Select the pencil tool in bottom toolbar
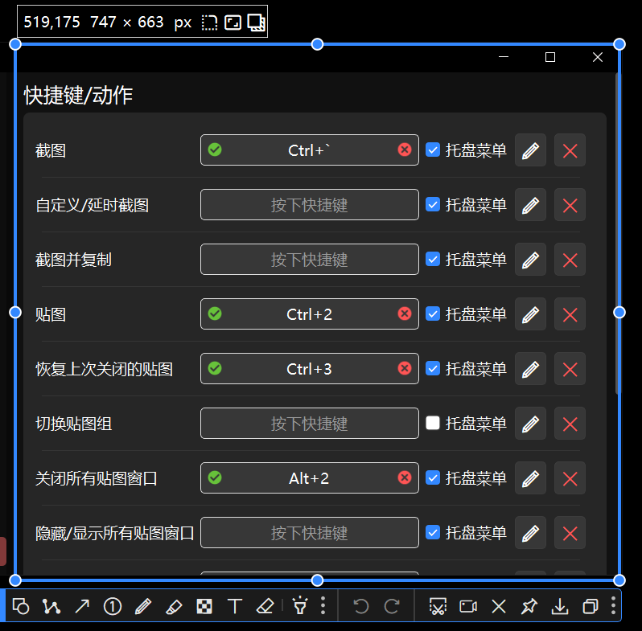This screenshot has width=642, height=631. [x=143, y=606]
